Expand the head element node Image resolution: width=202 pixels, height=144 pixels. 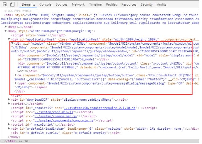pos(6,27)
